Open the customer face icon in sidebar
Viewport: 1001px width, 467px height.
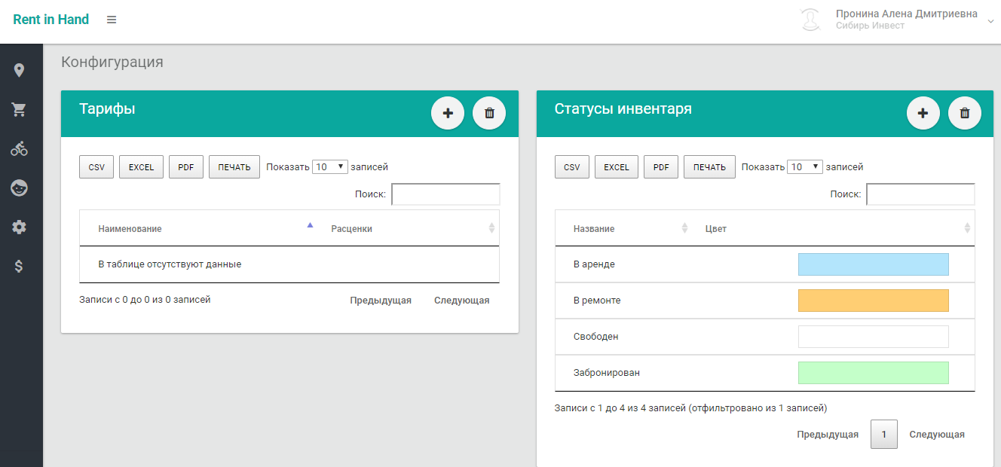click(x=19, y=188)
